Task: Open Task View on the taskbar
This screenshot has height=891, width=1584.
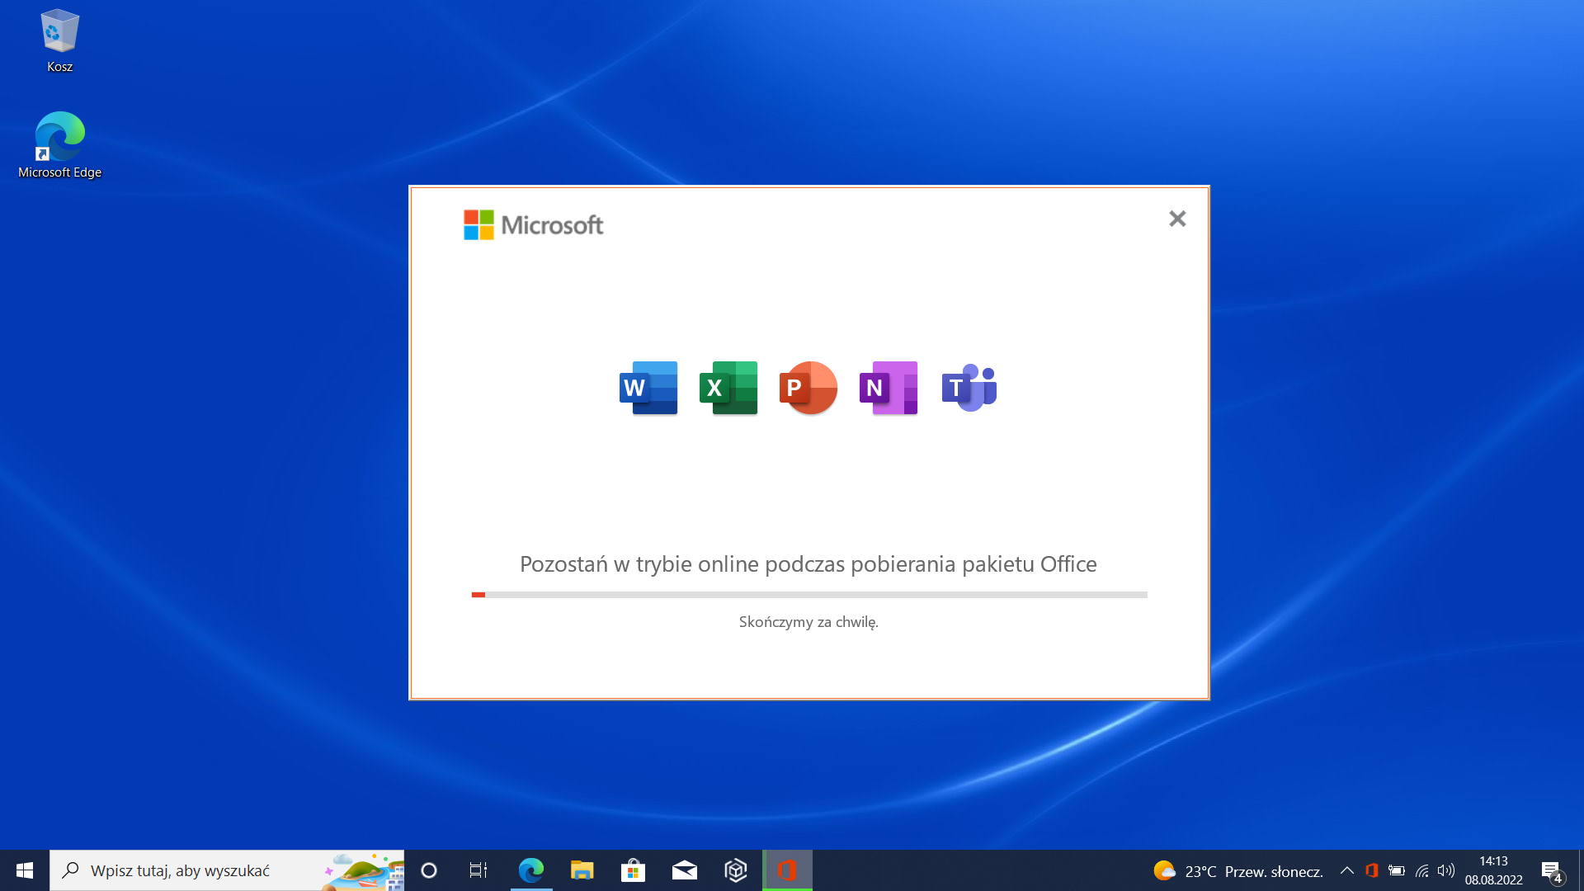Action: point(478,870)
